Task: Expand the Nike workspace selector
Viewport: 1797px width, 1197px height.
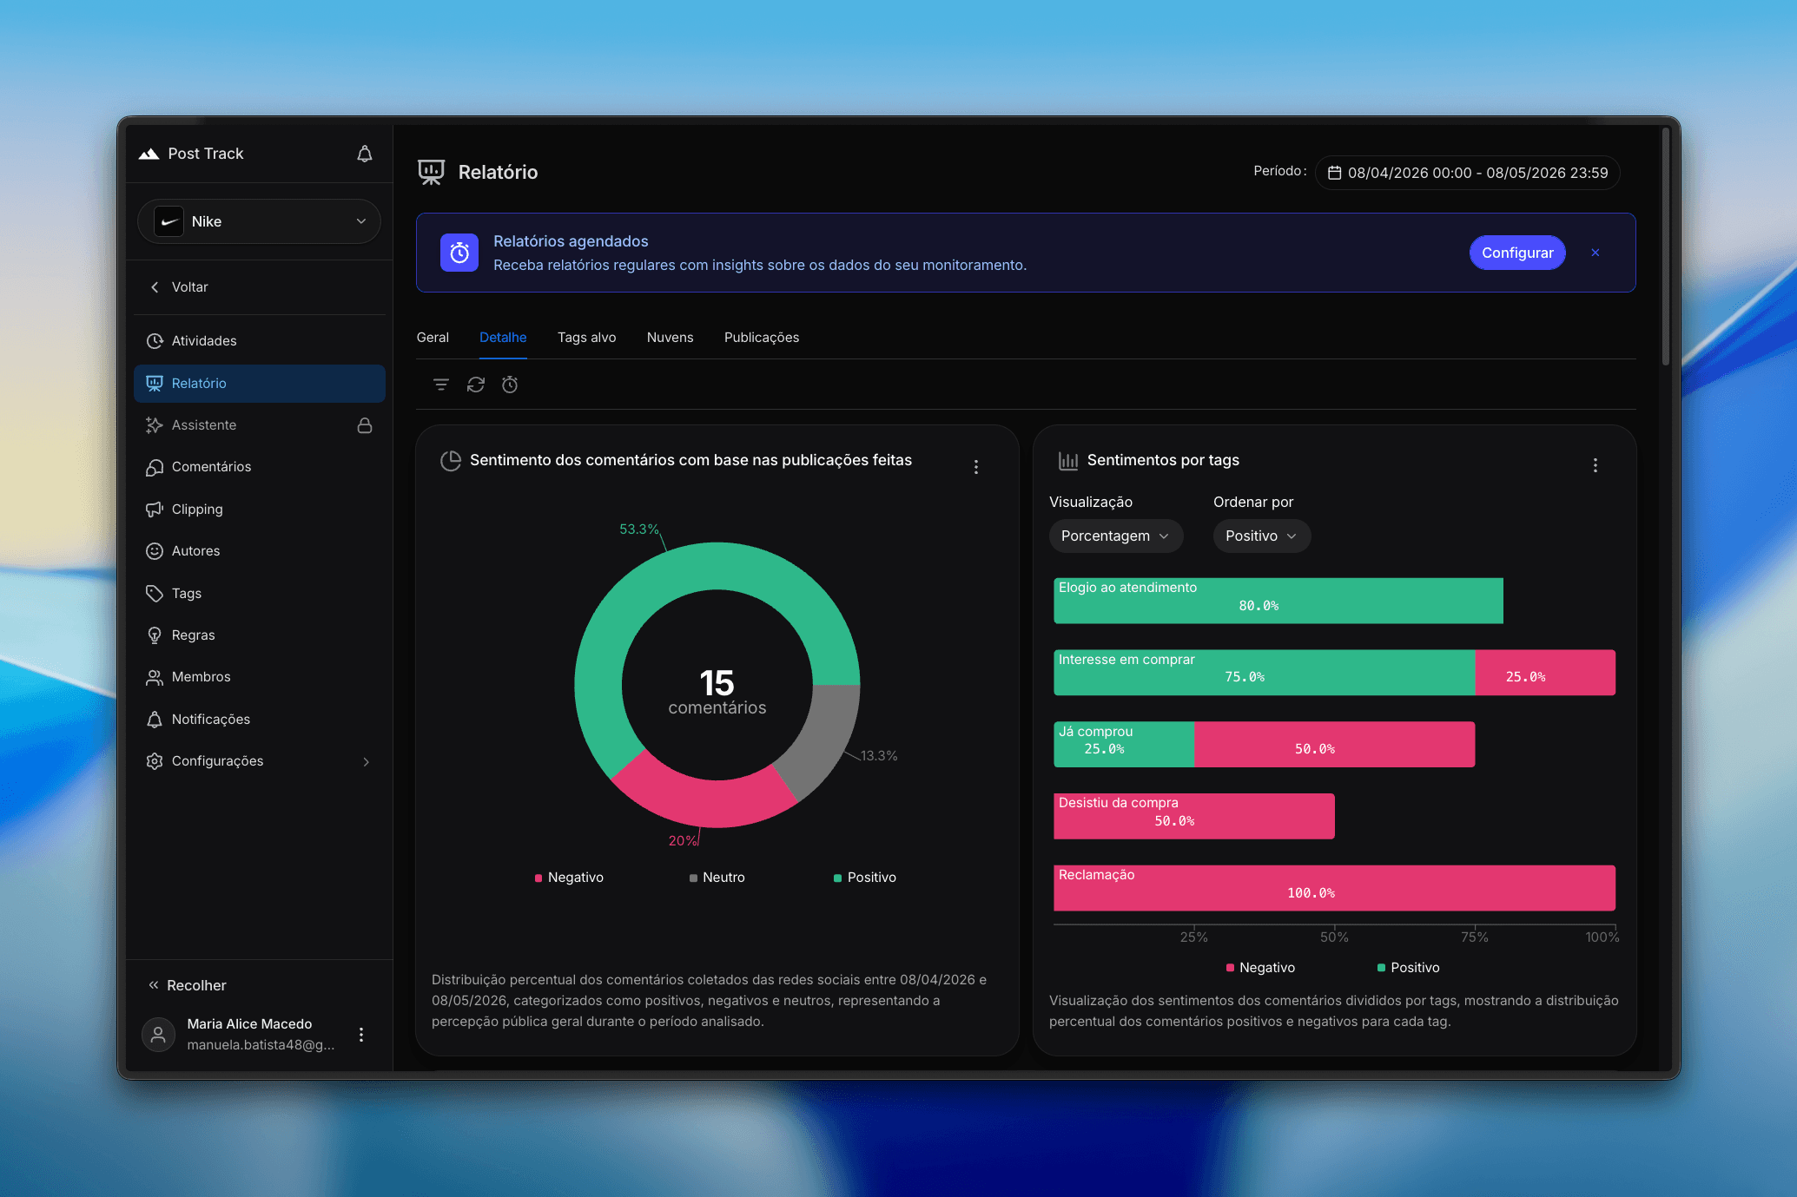Action: [x=259, y=221]
